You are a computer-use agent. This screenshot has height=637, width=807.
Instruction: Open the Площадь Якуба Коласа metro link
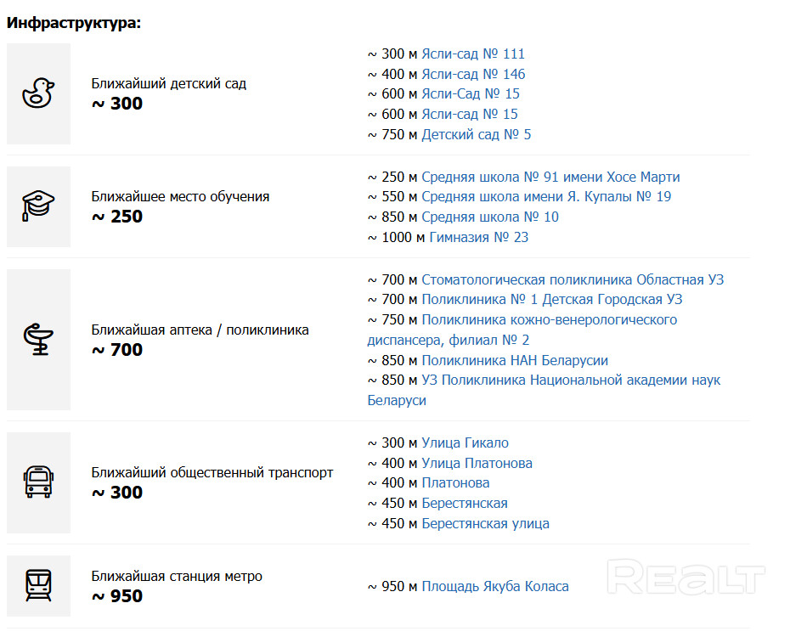(495, 586)
